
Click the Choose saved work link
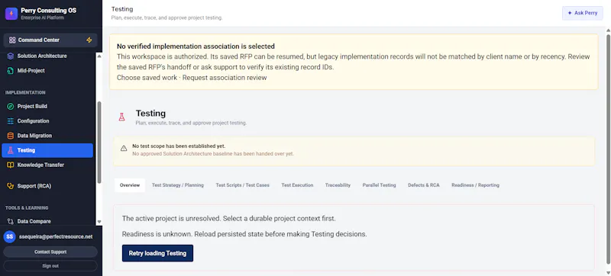[147, 77]
